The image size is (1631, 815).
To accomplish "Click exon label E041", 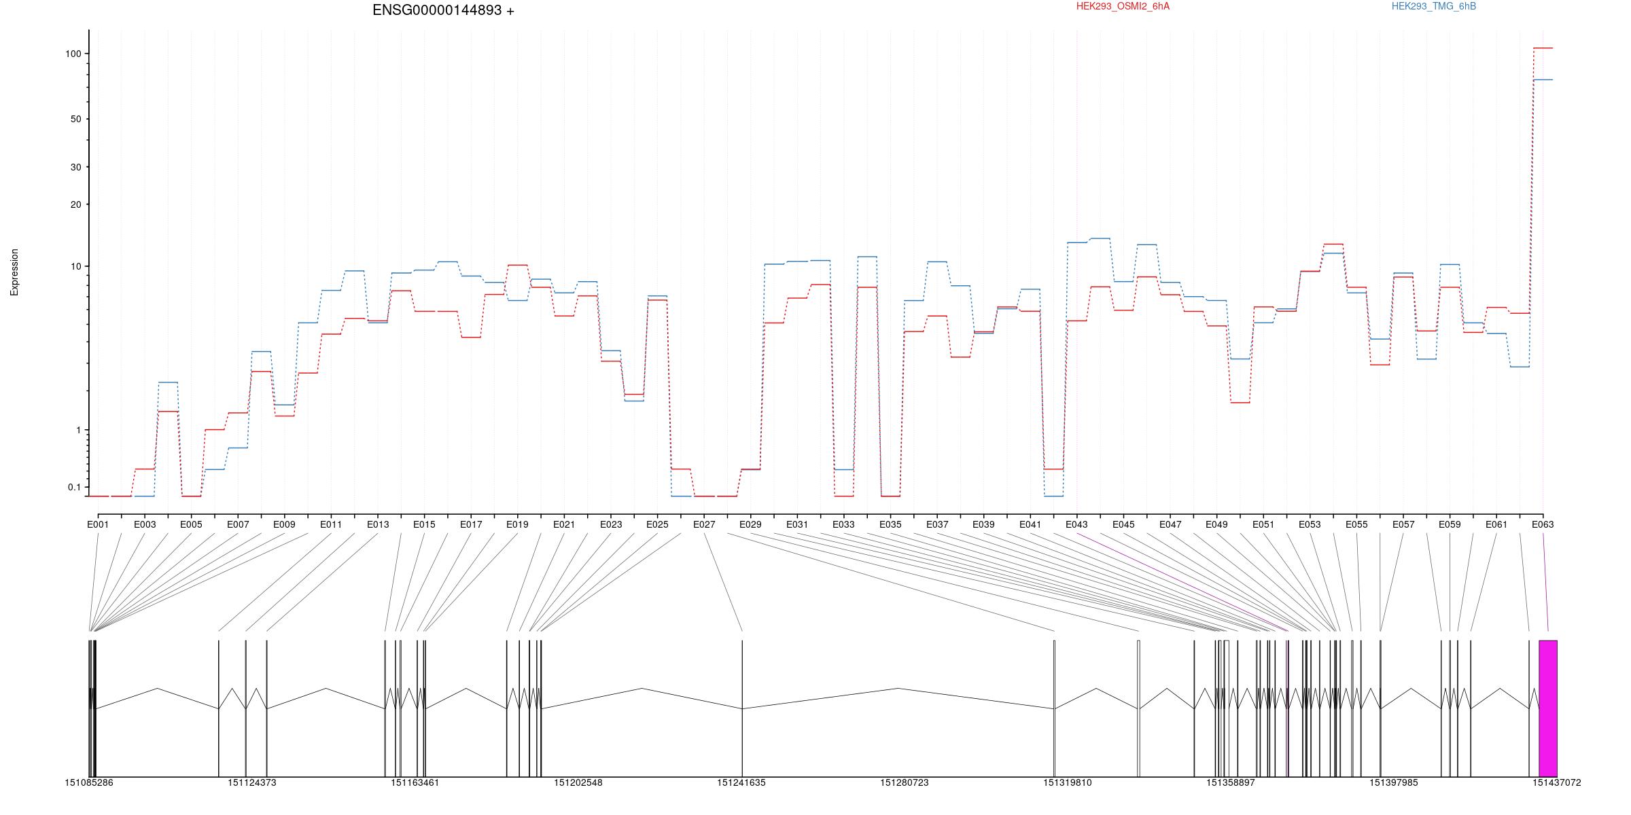I will pyautogui.click(x=1030, y=524).
